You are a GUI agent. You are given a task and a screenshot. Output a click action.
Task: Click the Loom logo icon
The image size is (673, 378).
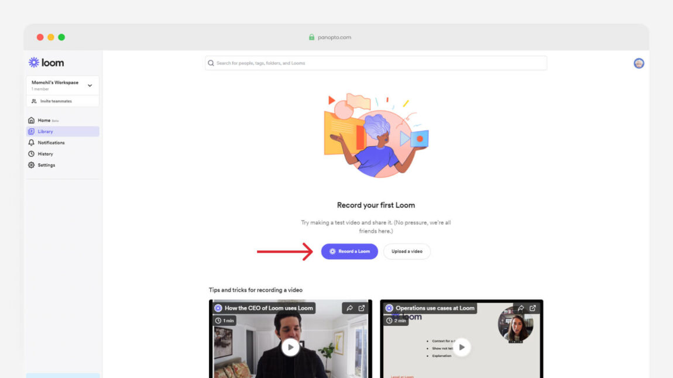[34, 61]
